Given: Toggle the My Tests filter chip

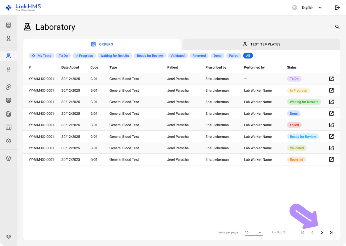Looking at the screenshot, I should 42,56.
